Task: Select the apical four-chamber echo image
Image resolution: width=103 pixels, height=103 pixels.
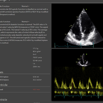Action: click(77, 26)
